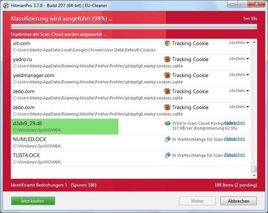The height and width of the screenshot is (213, 268).
Task: Click the HitmanPro logo in title bar
Action: point(6,5)
